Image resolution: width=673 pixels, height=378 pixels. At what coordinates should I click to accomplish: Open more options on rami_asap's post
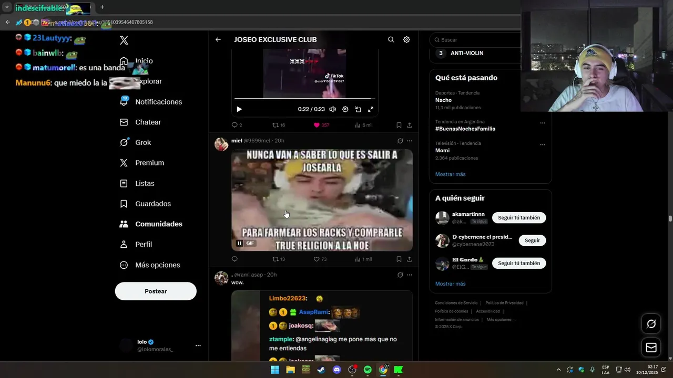pyautogui.click(x=410, y=275)
